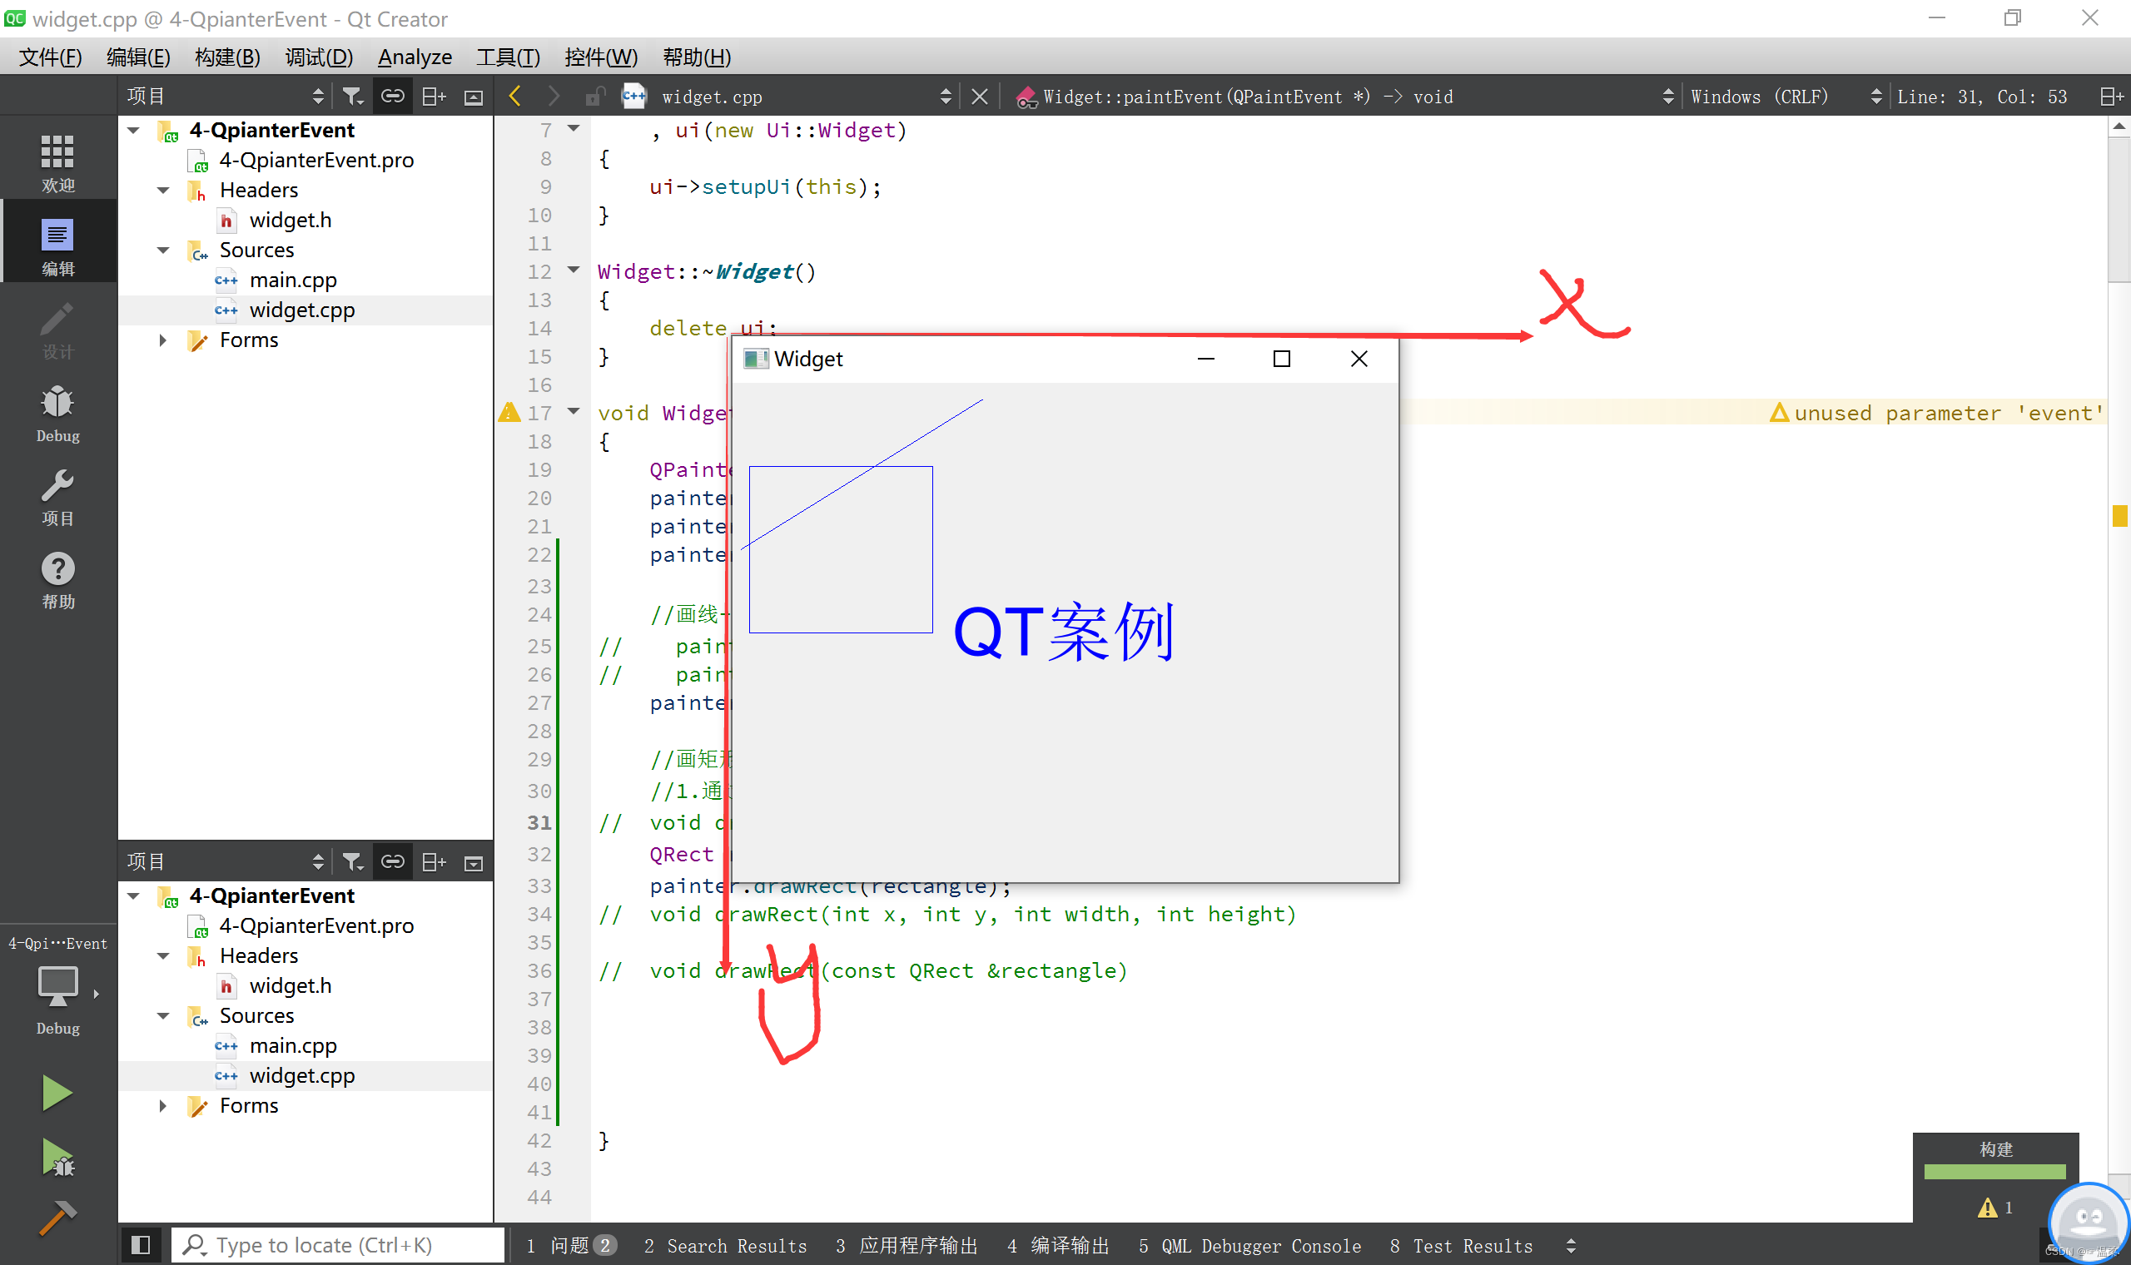
Task: Open filter tree in top project panel
Action: pyautogui.click(x=352, y=97)
